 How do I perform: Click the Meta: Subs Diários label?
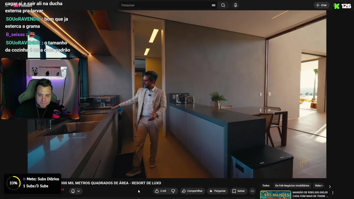click(41, 179)
